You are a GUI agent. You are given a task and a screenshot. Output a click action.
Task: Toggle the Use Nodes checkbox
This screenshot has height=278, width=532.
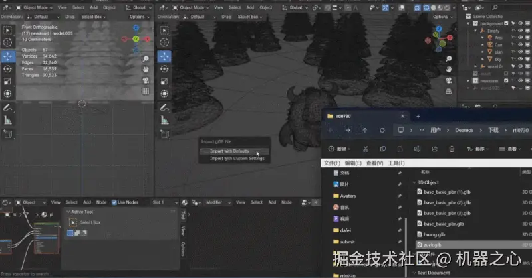click(114, 202)
